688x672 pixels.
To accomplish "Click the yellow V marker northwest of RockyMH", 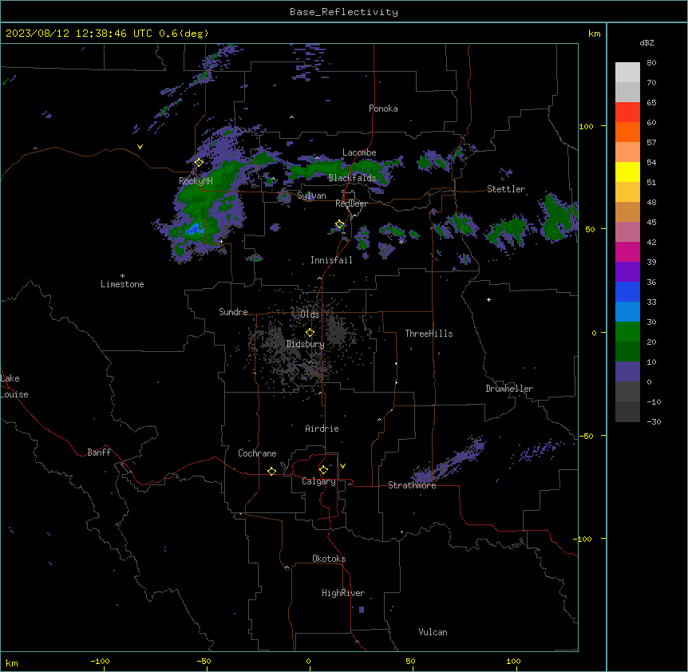I will [x=140, y=147].
